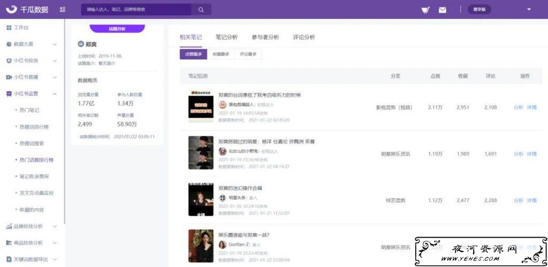Image resolution: width=548 pixels, height=267 pixels.
Task: Click the 小红书投放 icon
Action: tap(9, 61)
